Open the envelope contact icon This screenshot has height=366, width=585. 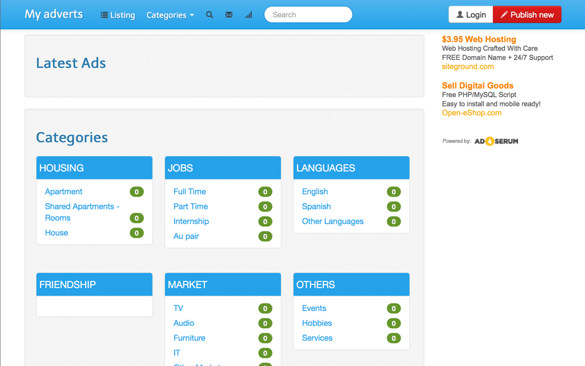[229, 15]
